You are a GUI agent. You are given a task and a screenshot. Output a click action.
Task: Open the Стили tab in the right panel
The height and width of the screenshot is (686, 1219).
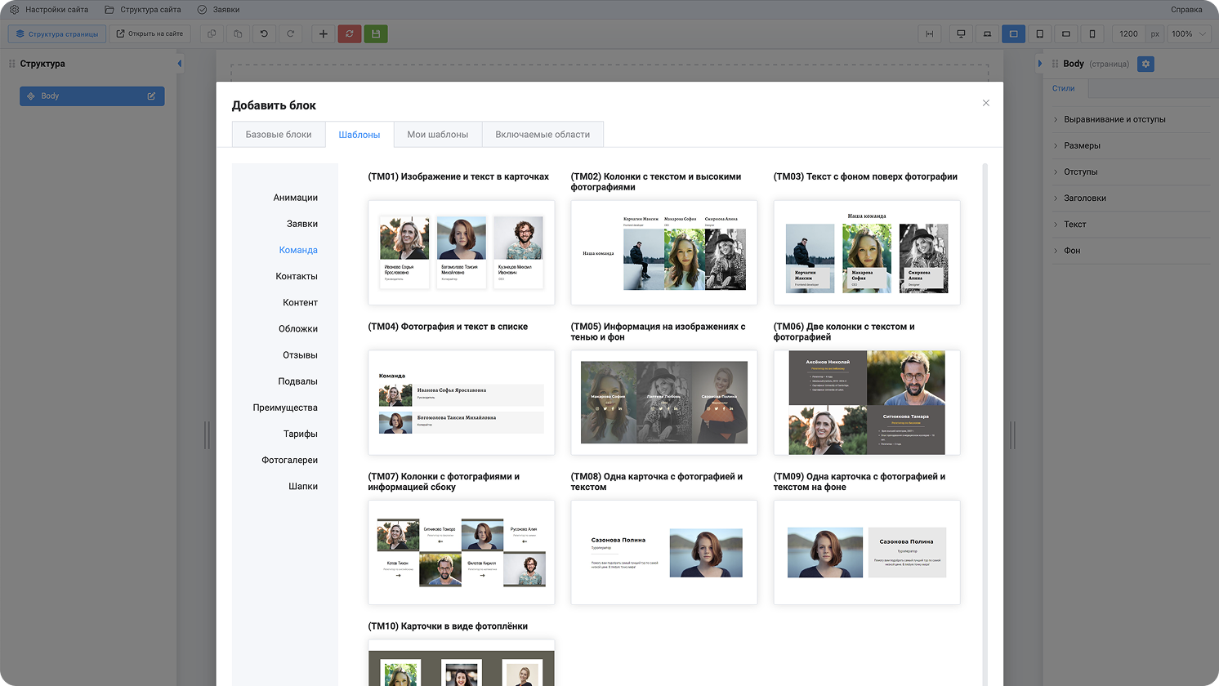tap(1064, 88)
